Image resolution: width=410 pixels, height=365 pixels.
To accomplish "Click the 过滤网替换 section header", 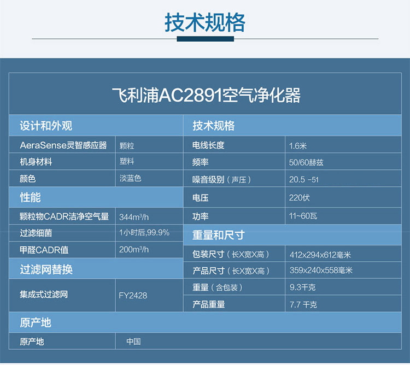I will click(46, 269).
